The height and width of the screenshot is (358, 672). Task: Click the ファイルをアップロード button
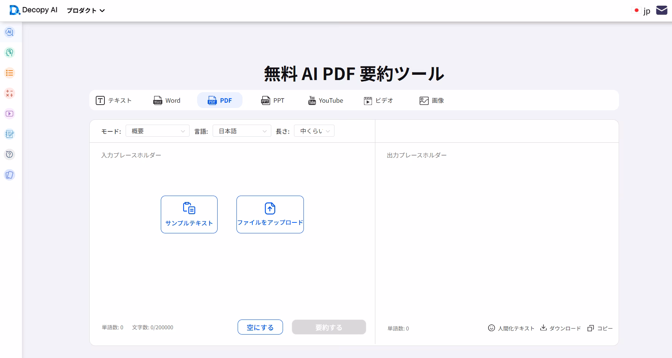[270, 214]
